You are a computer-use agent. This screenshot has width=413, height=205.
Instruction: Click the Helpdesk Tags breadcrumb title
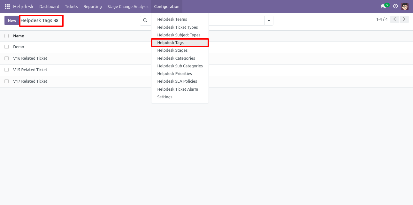tap(36, 20)
